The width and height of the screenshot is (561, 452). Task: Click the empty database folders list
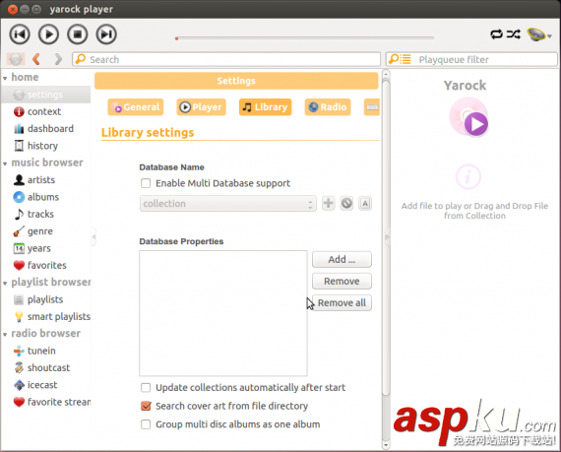[x=223, y=313]
